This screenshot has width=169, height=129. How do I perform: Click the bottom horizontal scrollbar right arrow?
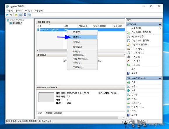[124, 118]
